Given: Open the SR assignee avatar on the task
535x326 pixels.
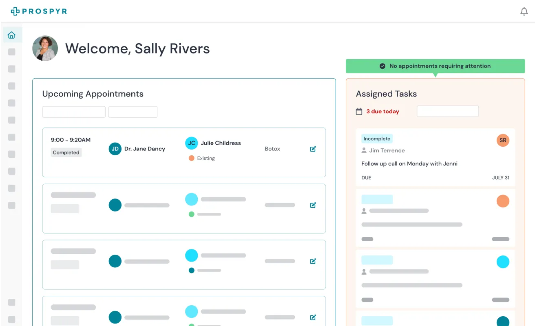Looking at the screenshot, I should [503, 140].
